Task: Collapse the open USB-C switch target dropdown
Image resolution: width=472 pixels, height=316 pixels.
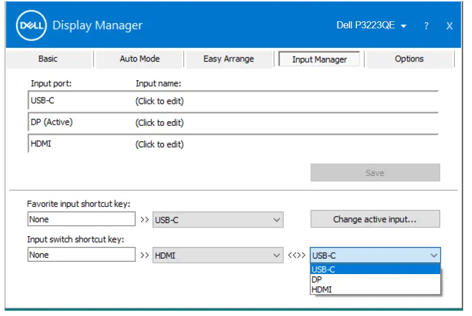Action: click(x=375, y=255)
